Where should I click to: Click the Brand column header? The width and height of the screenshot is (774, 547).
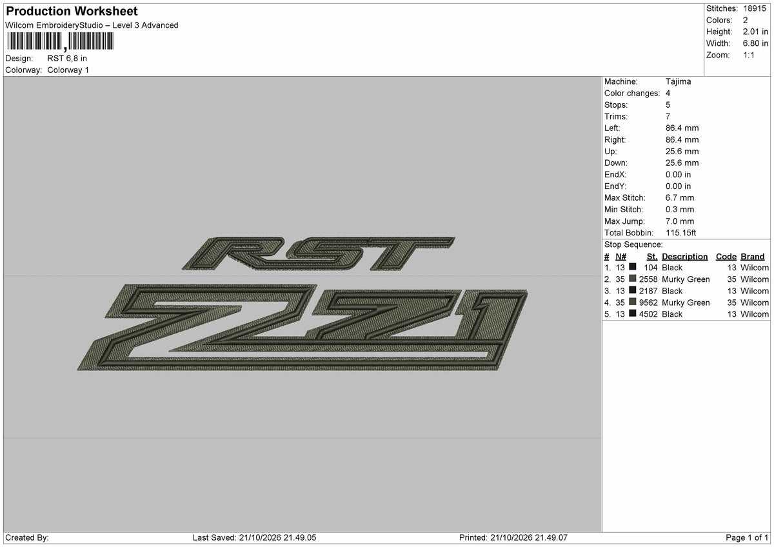(753, 256)
